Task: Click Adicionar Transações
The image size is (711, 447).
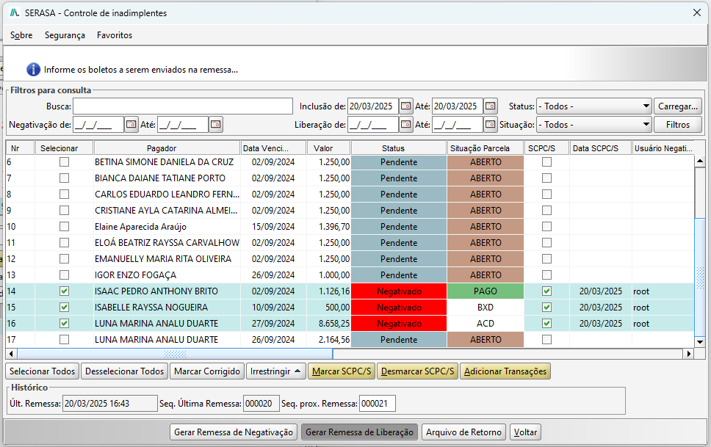Action: tap(505, 371)
